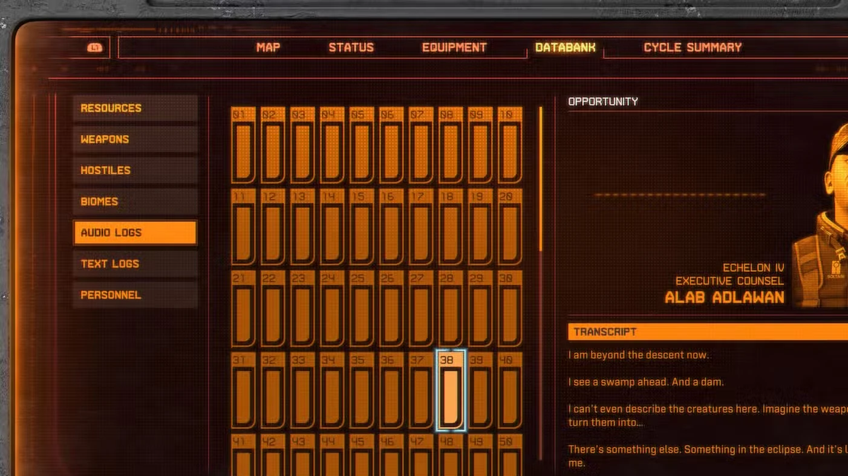Viewport: 848px width, 476px height.
Task: Select audio log 19
Action: [x=480, y=227]
